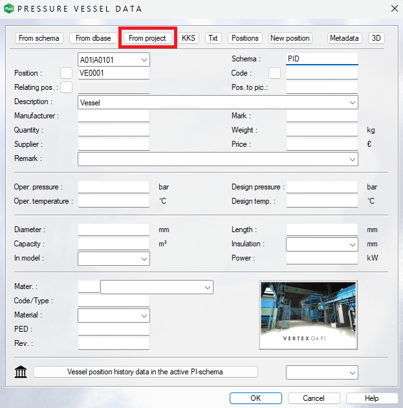Click into the Oper. pressure field
Viewport: 403px width, 408px height.
[114, 187]
